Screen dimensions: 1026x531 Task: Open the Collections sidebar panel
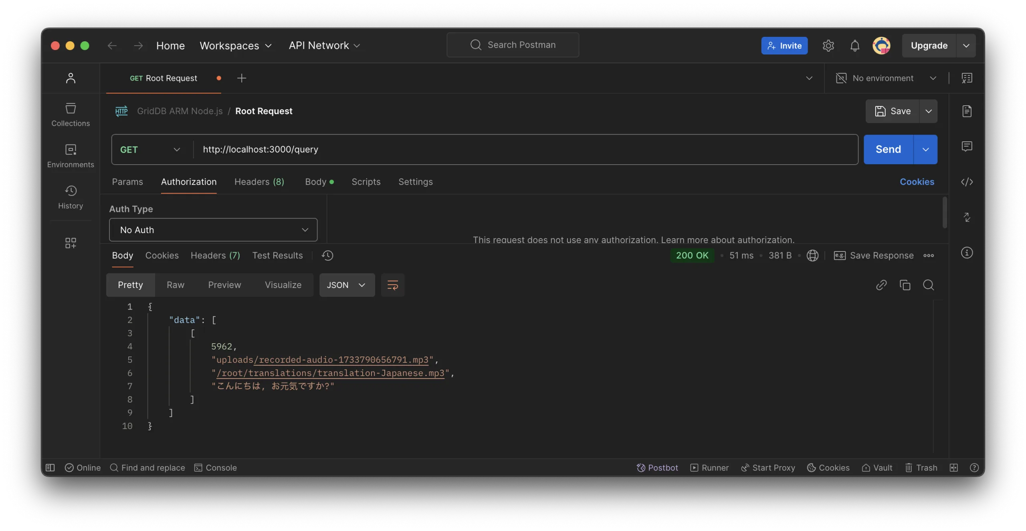click(71, 115)
